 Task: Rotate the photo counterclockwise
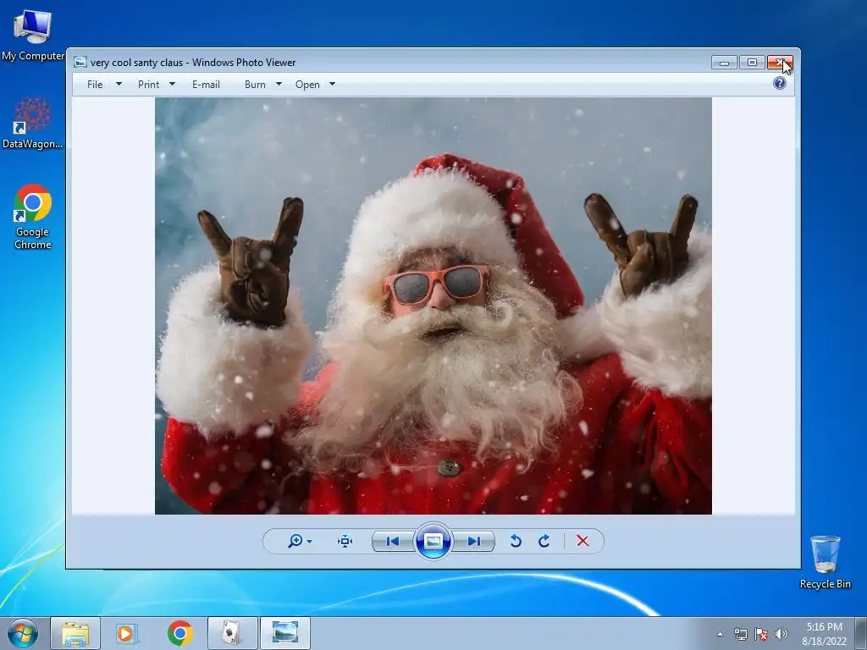[x=516, y=541]
